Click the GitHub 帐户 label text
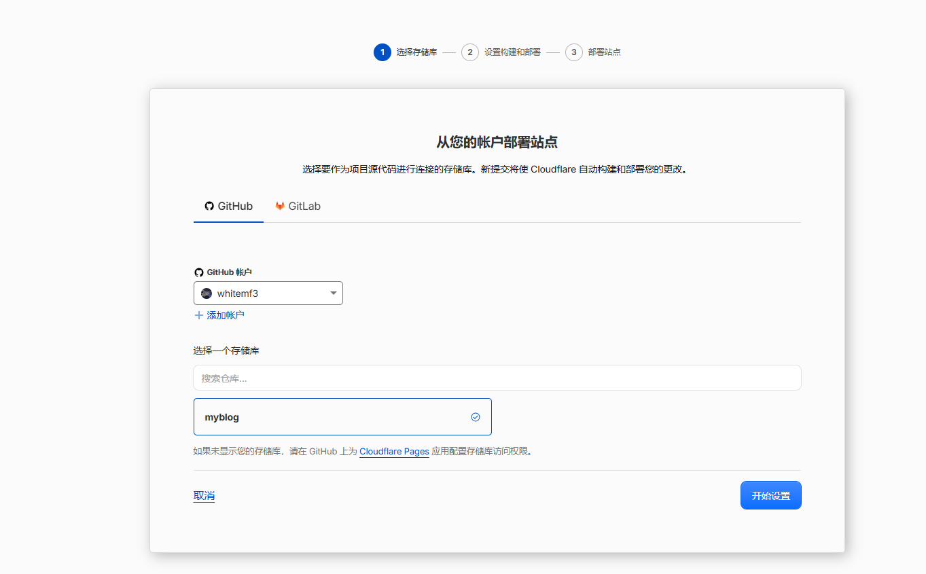Viewport: 926px width, 574px height. (x=230, y=272)
